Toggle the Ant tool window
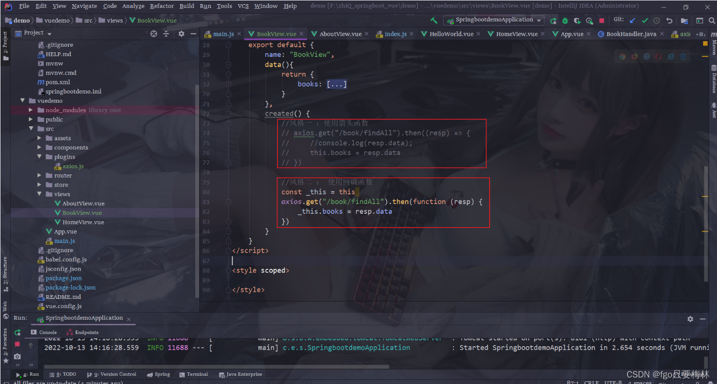The height and width of the screenshot is (384, 717). coord(713,110)
